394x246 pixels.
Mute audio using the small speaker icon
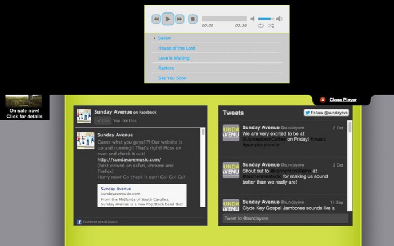click(253, 19)
